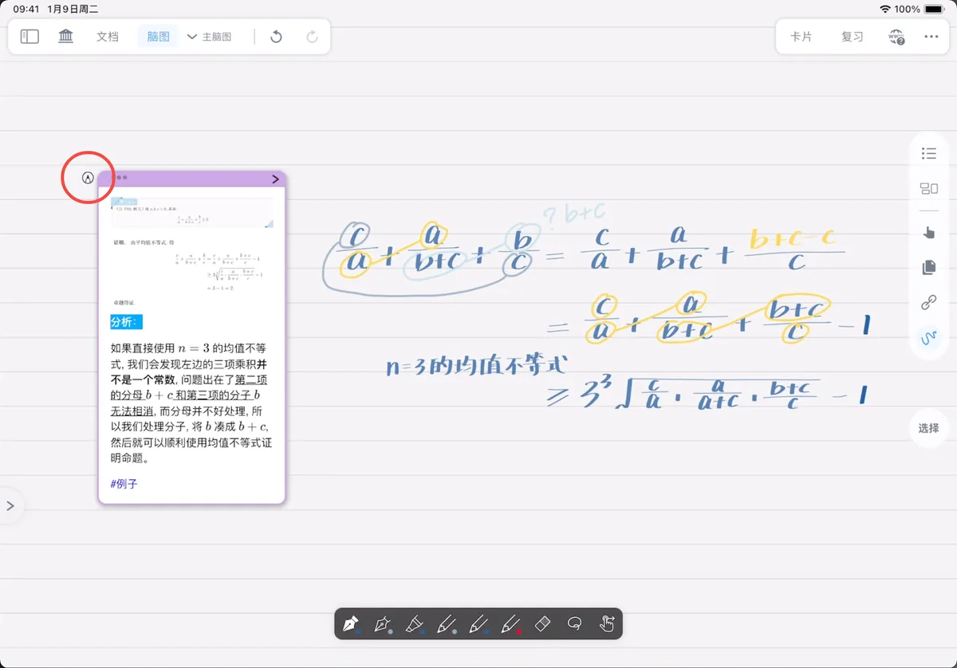
Task: Expand the 主脑图 dropdown
Action: coord(210,37)
